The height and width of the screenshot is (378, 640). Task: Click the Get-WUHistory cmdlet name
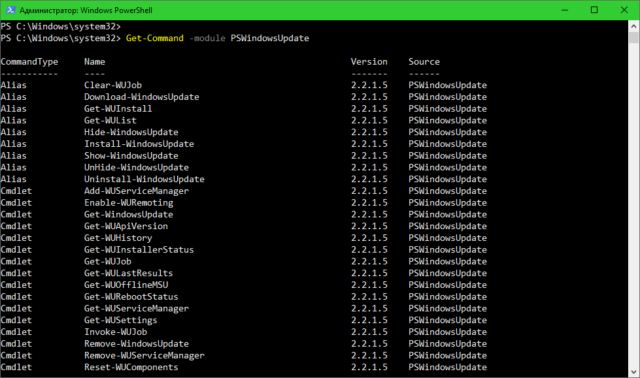[x=118, y=238]
